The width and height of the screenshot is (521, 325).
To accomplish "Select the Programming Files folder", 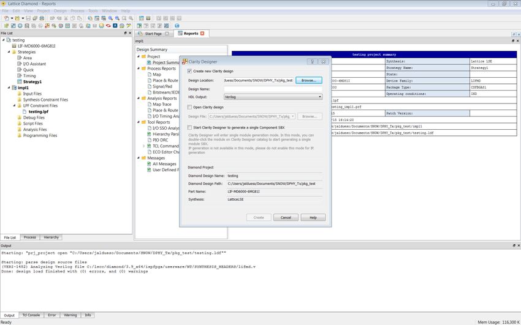I will (40, 135).
